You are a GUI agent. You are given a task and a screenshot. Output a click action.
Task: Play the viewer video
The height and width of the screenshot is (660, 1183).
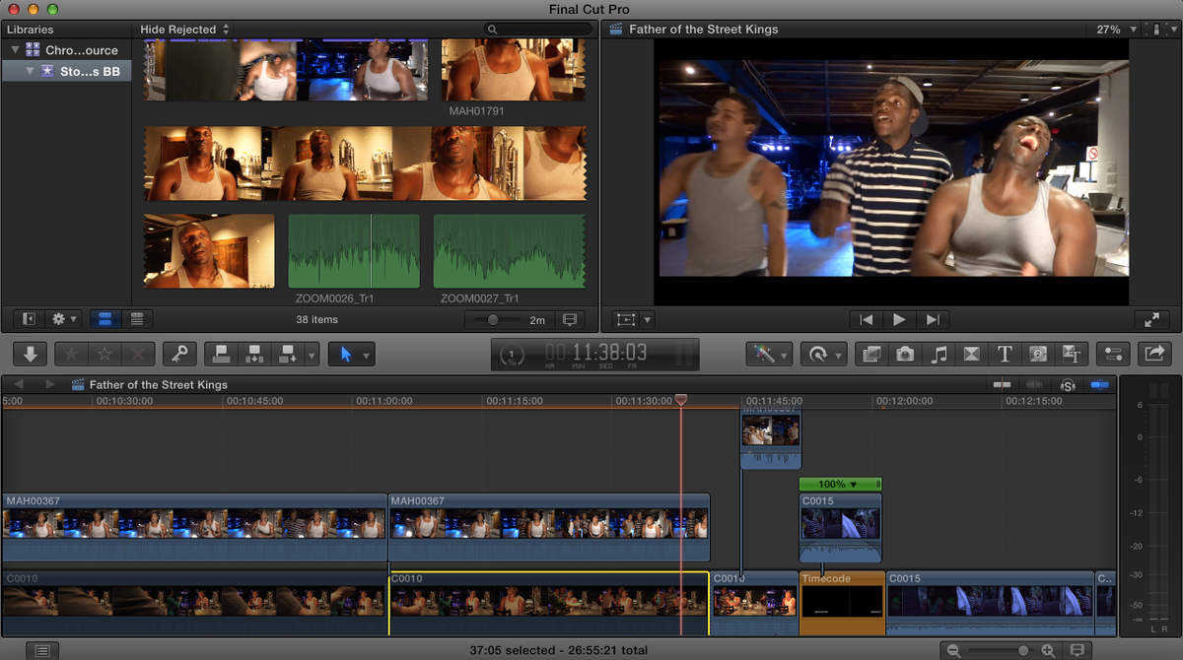pyautogui.click(x=899, y=319)
